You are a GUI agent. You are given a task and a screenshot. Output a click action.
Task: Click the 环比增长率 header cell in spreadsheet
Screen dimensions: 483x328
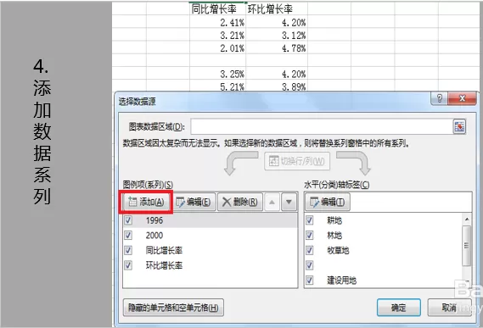(x=277, y=9)
